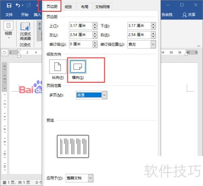Click the Save icon in title bar

[x=9, y=5]
